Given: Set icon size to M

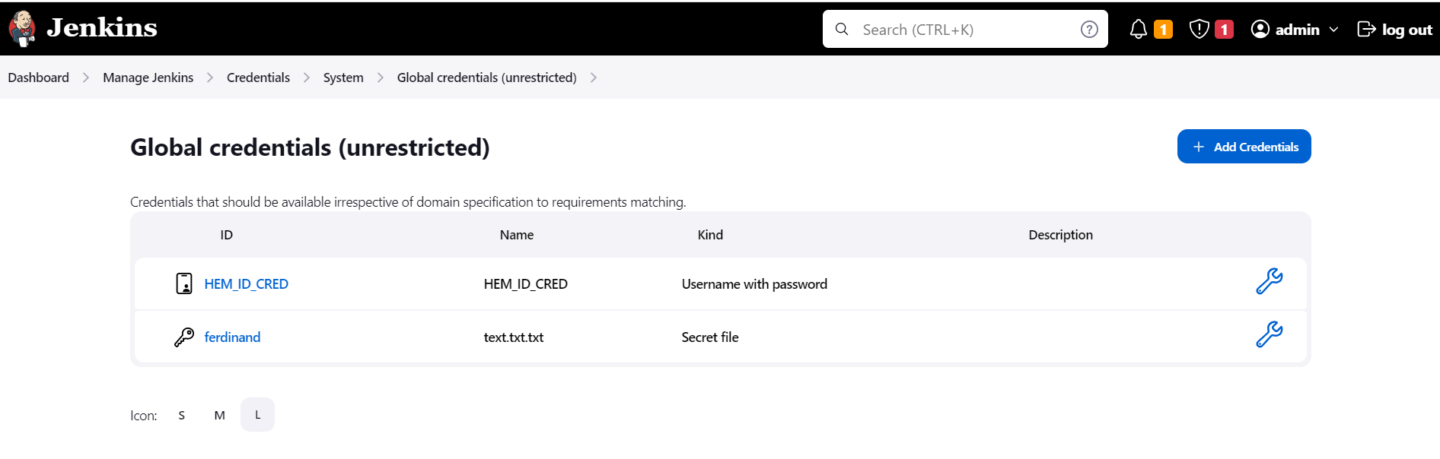Looking at the screenshot, I should point(219,415).
